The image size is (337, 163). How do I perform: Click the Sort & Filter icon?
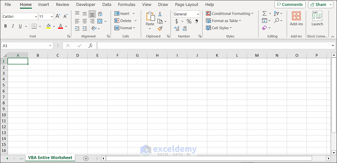tap(276, 13)
